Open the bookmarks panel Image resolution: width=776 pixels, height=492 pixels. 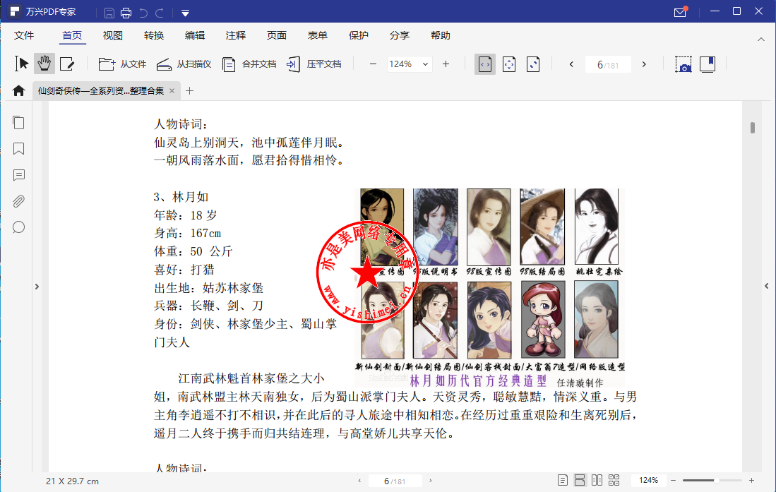(x=19, y=149)
